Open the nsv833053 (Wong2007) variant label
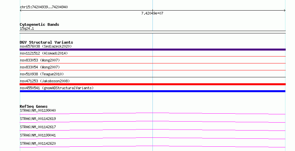Image resolution: width=295 pixels, height=151 pixels. 40,60
